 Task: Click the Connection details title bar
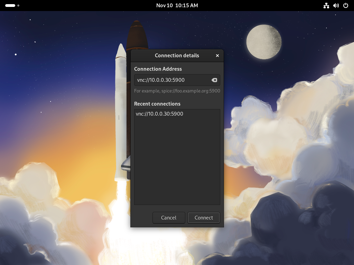(177, 55)
